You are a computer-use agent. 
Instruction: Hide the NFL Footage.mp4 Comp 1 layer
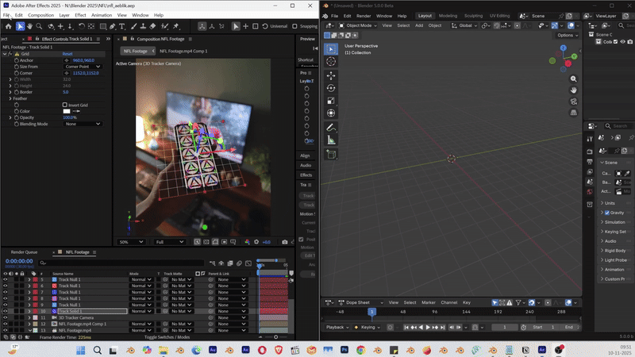click(x=6, y=324)
